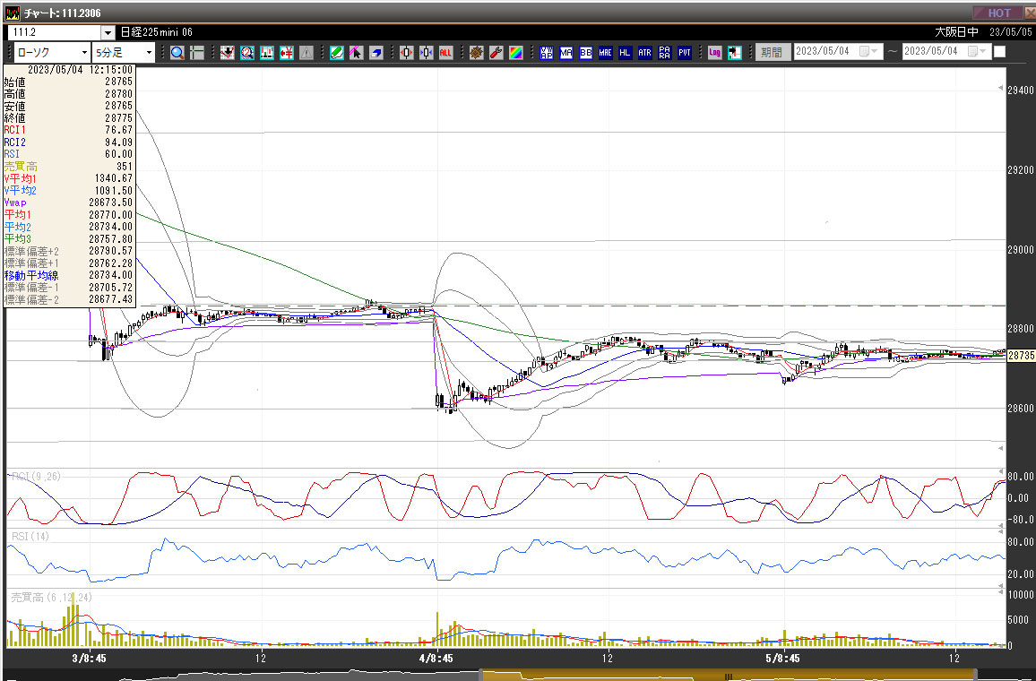Screen dimensions: 1036x681
Task: Toggle the MA moving average indicator
Action: pyautogui.click(x=566, y=52)
